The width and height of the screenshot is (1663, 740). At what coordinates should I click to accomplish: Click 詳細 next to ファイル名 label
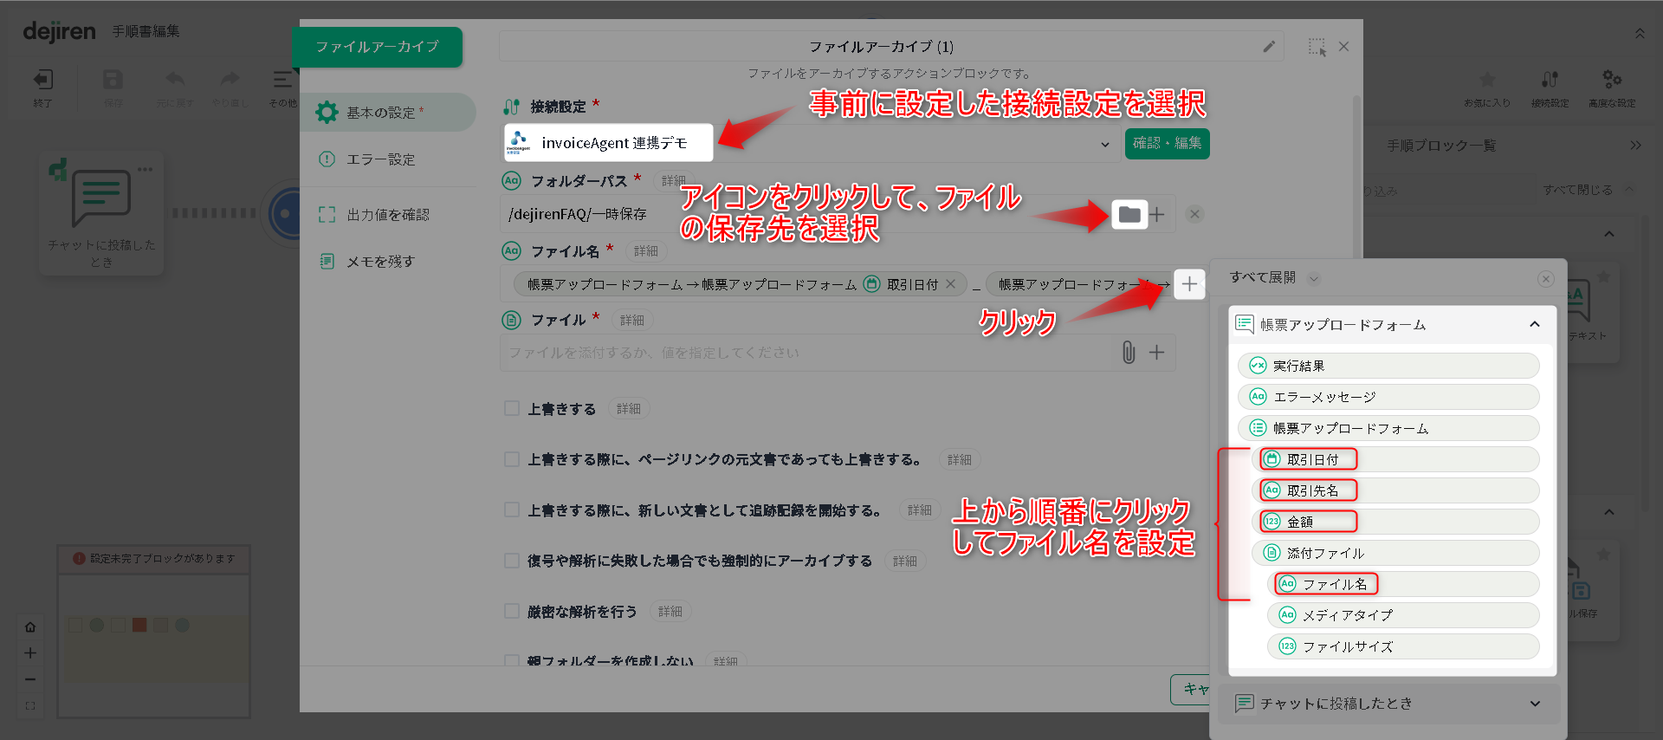pyautogui.click(x=646, y=250)
